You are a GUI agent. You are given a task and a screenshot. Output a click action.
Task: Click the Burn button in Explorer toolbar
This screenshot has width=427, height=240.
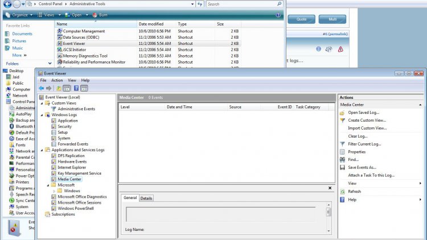point(100,15)
